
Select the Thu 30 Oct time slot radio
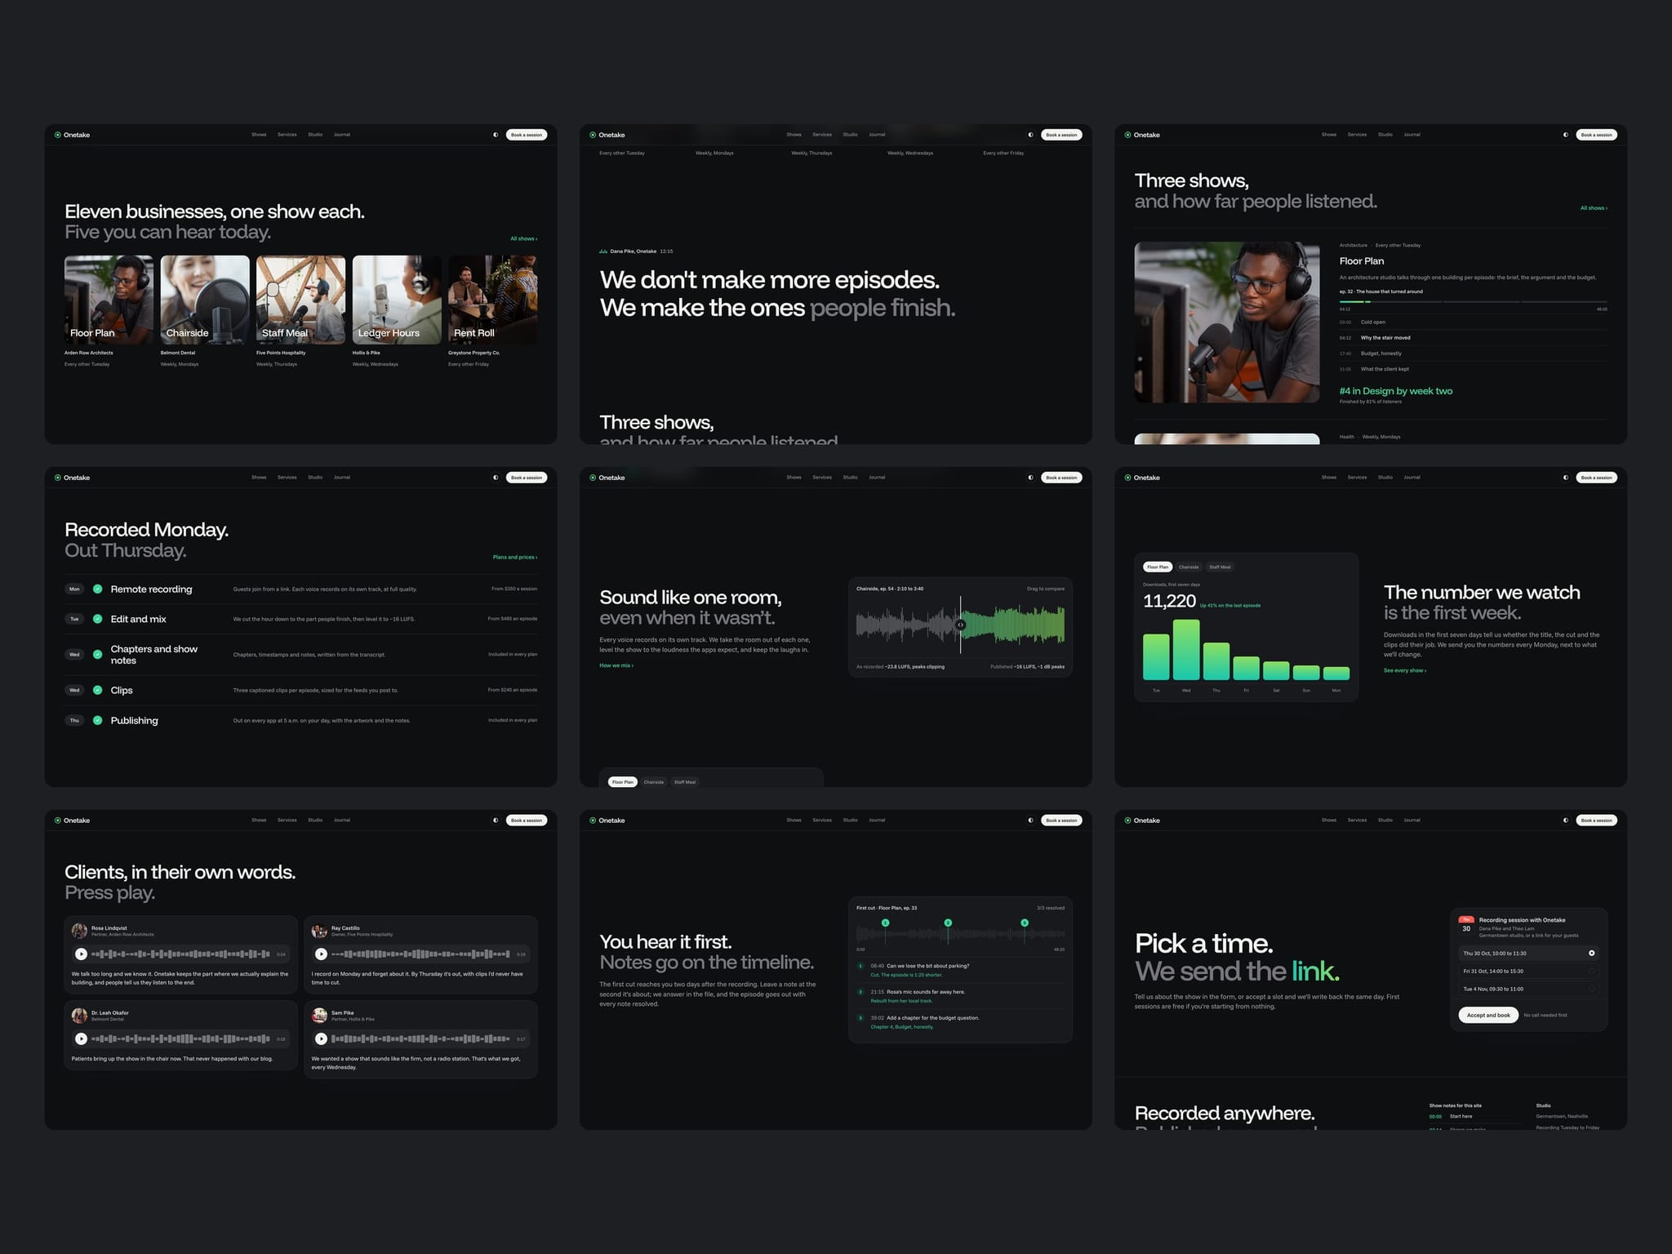click(x=1591, y=953)
